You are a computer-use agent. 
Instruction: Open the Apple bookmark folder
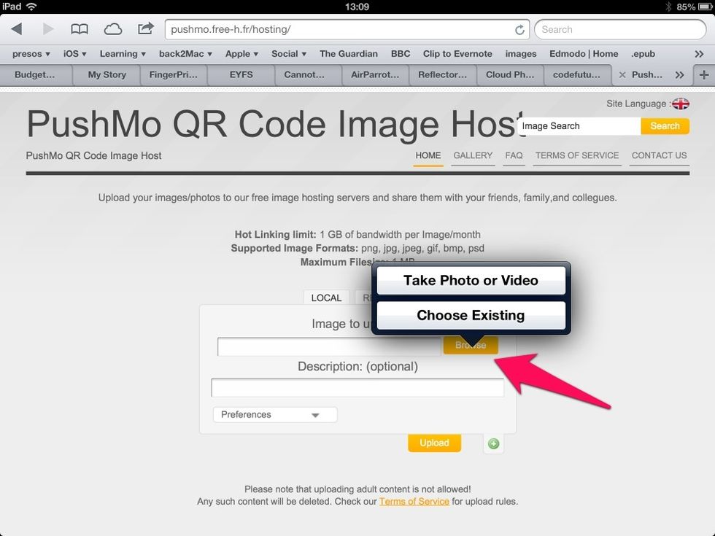(x=241, y=54)
